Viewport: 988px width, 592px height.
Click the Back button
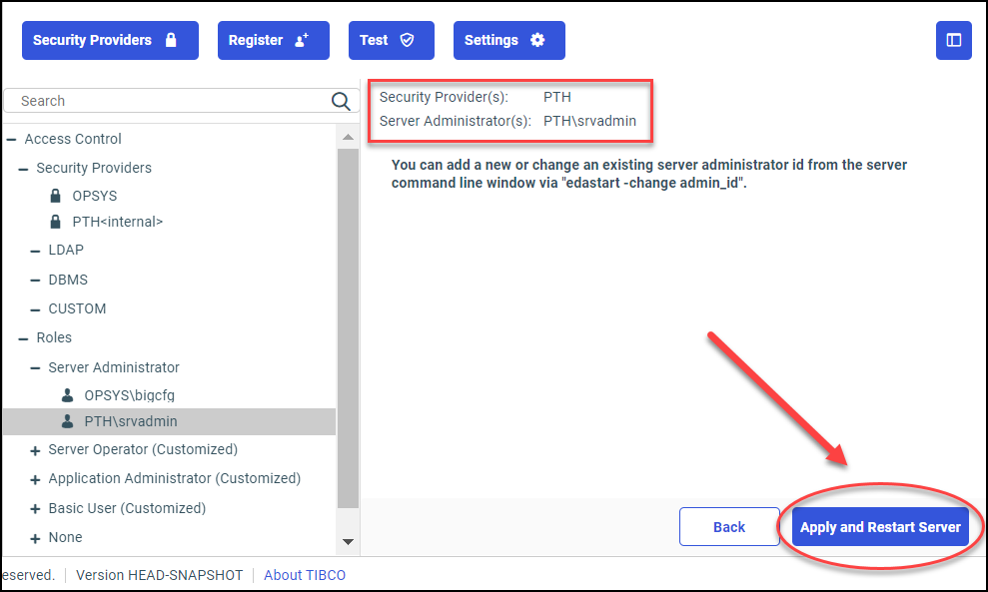click(729, 526)
